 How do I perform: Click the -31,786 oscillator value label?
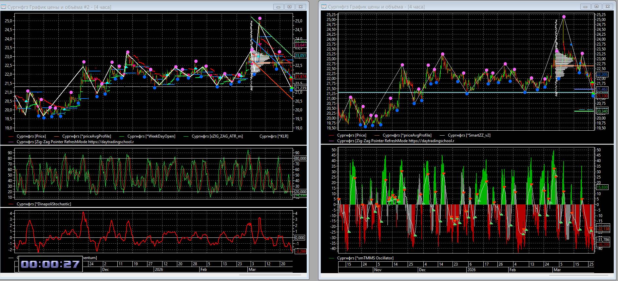[x=603, y=240]
